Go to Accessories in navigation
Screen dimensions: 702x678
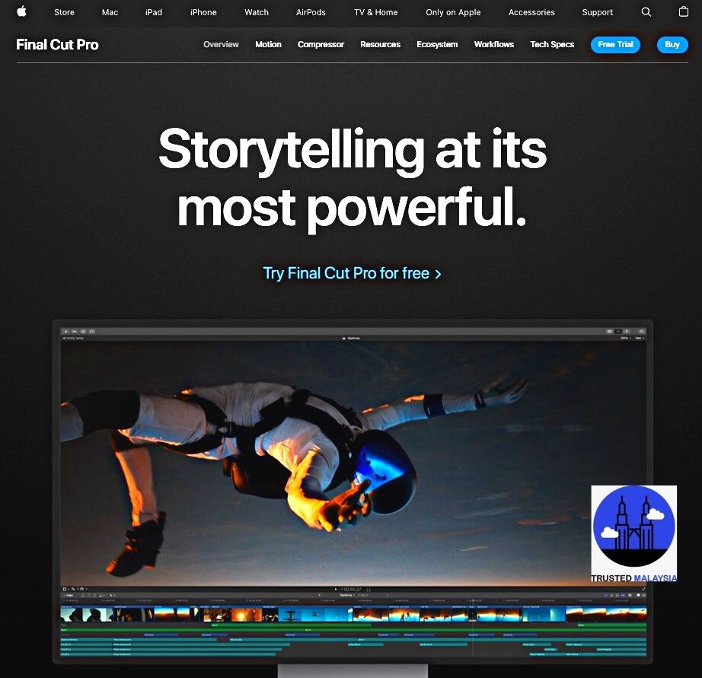[531, 12]
